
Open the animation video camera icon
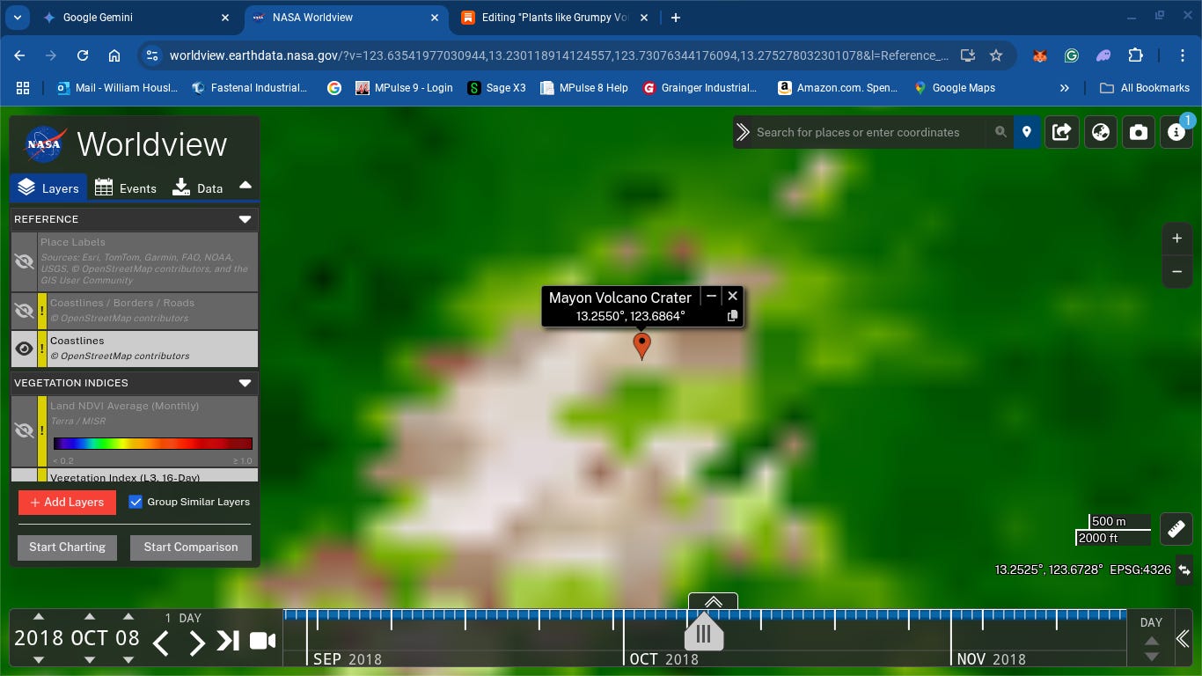pyautogui.click(x=262, y=641)
